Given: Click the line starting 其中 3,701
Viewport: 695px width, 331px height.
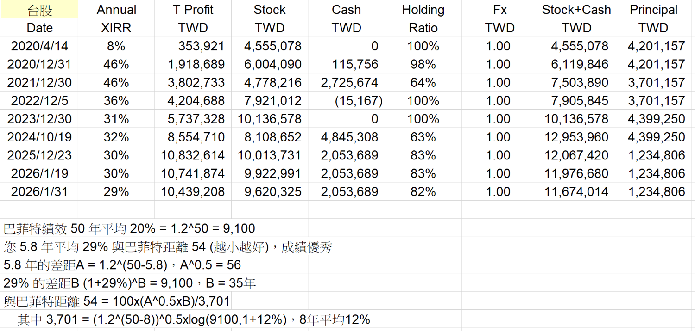Looking at the screenshot, I should 194,319.
